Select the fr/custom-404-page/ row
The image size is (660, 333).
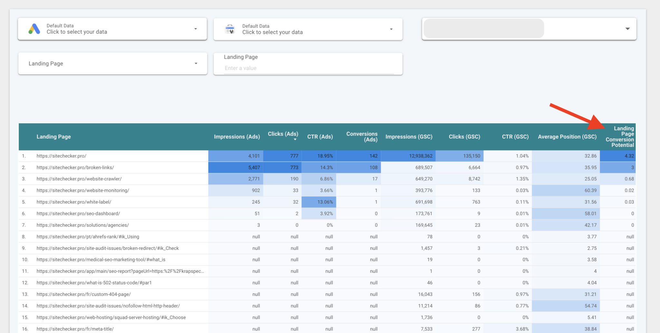(327, 295)
